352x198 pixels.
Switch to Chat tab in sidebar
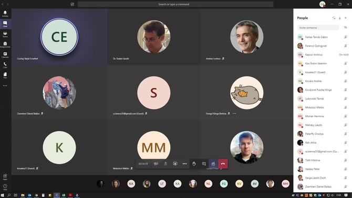[x=5, y=24]
